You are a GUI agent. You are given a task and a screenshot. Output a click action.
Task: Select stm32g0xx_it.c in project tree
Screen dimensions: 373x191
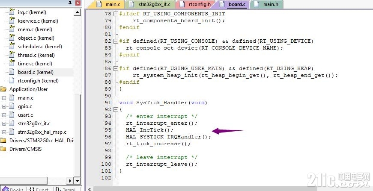pos(34,123)
